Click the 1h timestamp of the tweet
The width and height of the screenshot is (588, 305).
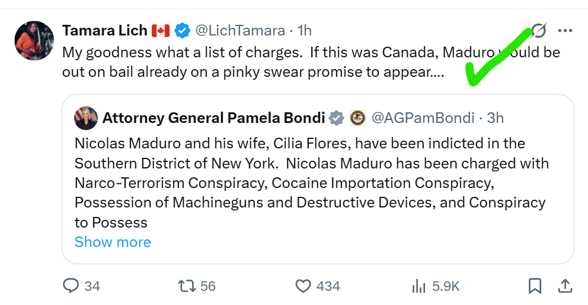[x=305, y=30]
